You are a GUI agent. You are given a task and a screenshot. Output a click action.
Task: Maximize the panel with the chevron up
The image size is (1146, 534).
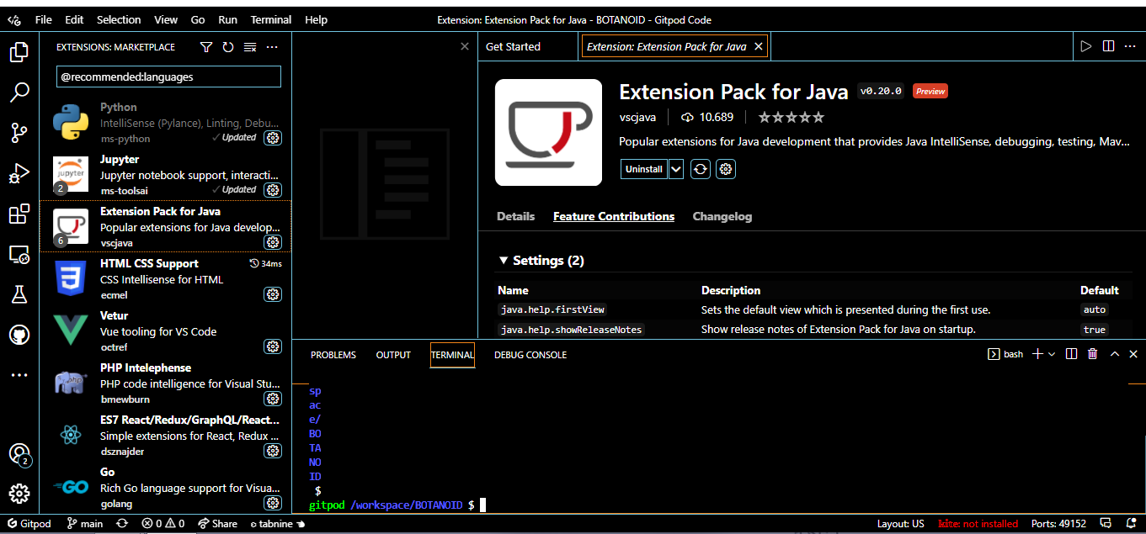tap(1115, 354)
